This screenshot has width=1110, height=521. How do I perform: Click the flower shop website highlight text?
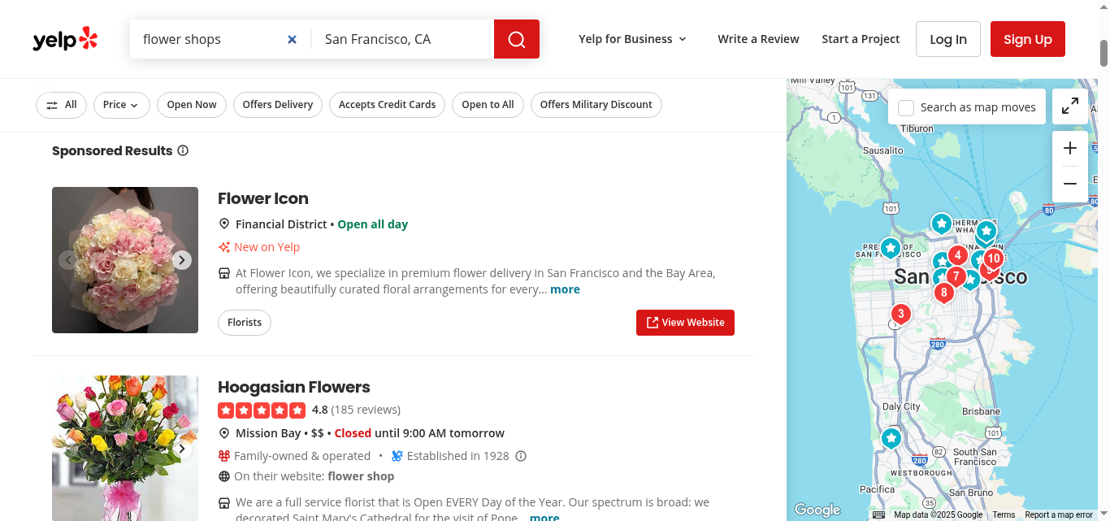[x=361, y=476]
